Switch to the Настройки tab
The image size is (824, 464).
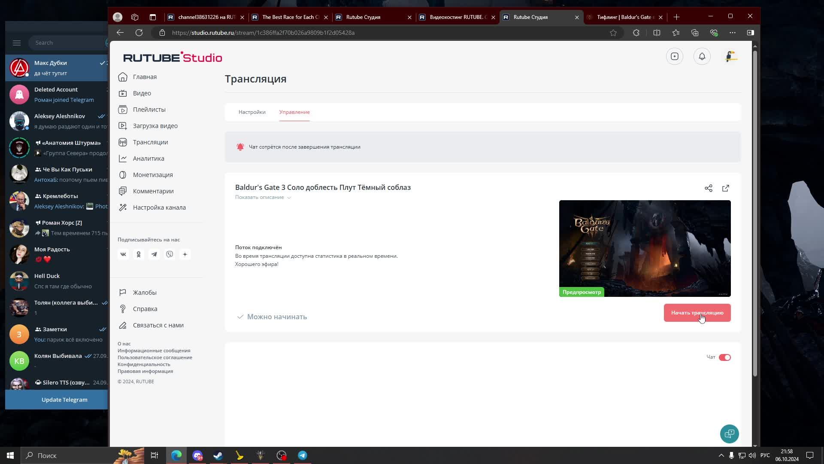point(251,112)
